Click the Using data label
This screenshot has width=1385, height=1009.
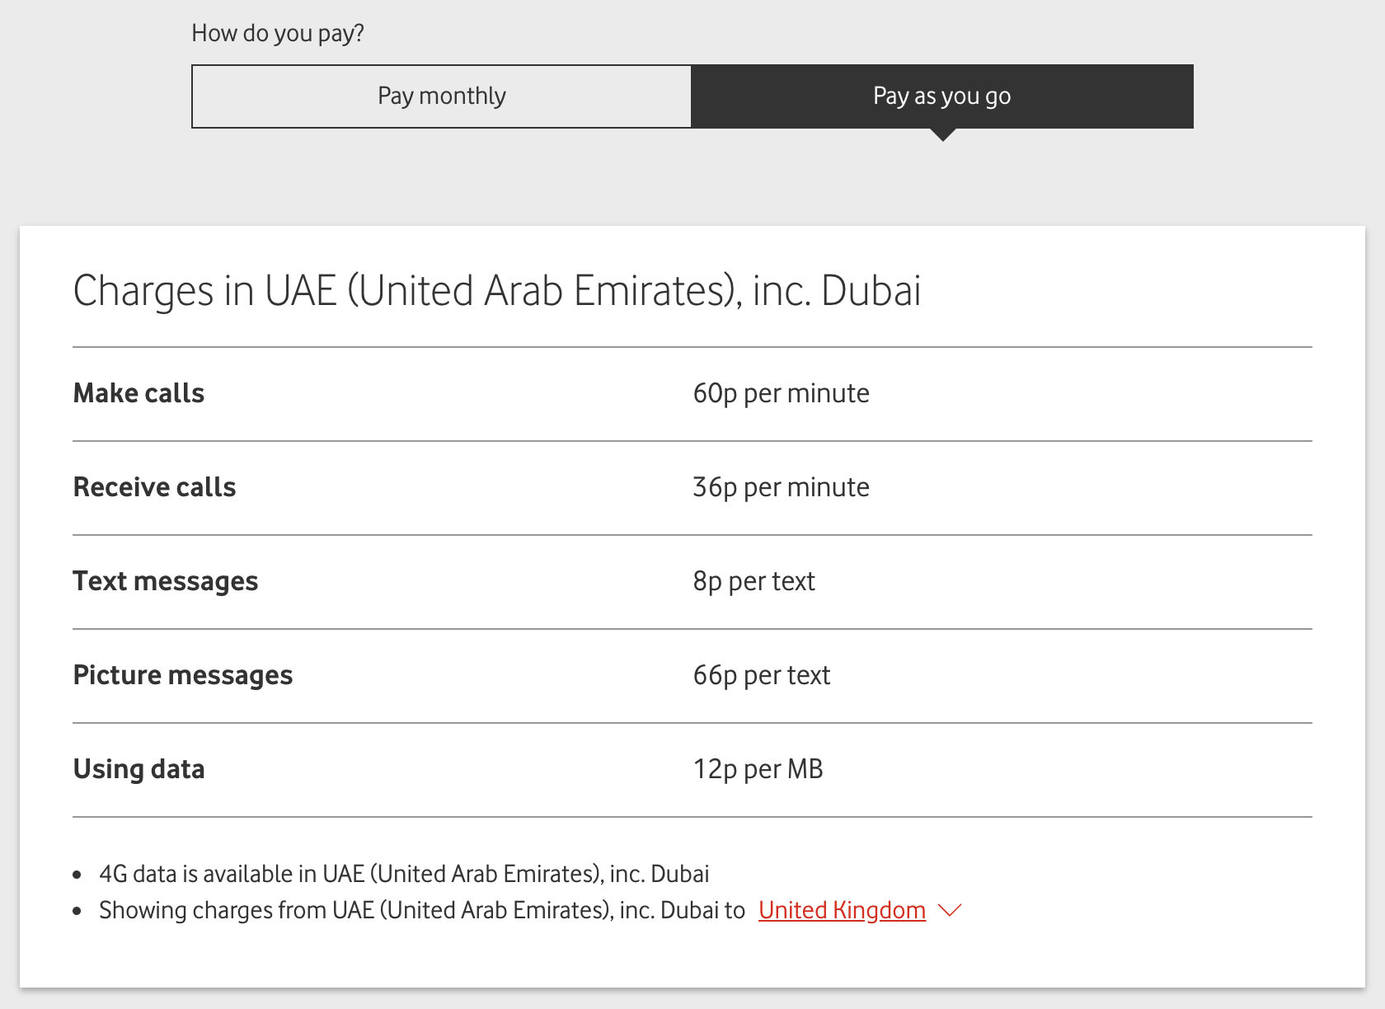point(138,768)
